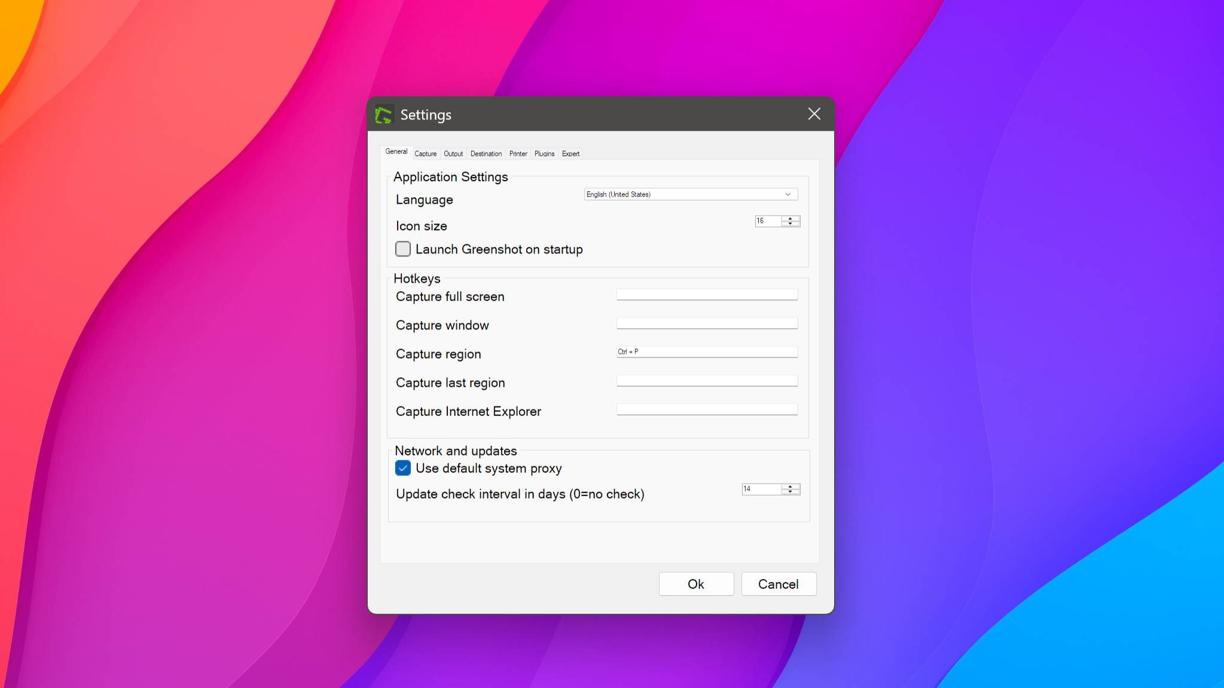The width and height of the screenshot is (1224, 688).
Task: Click the Cancel button
Action: click(x=779, y=584)
